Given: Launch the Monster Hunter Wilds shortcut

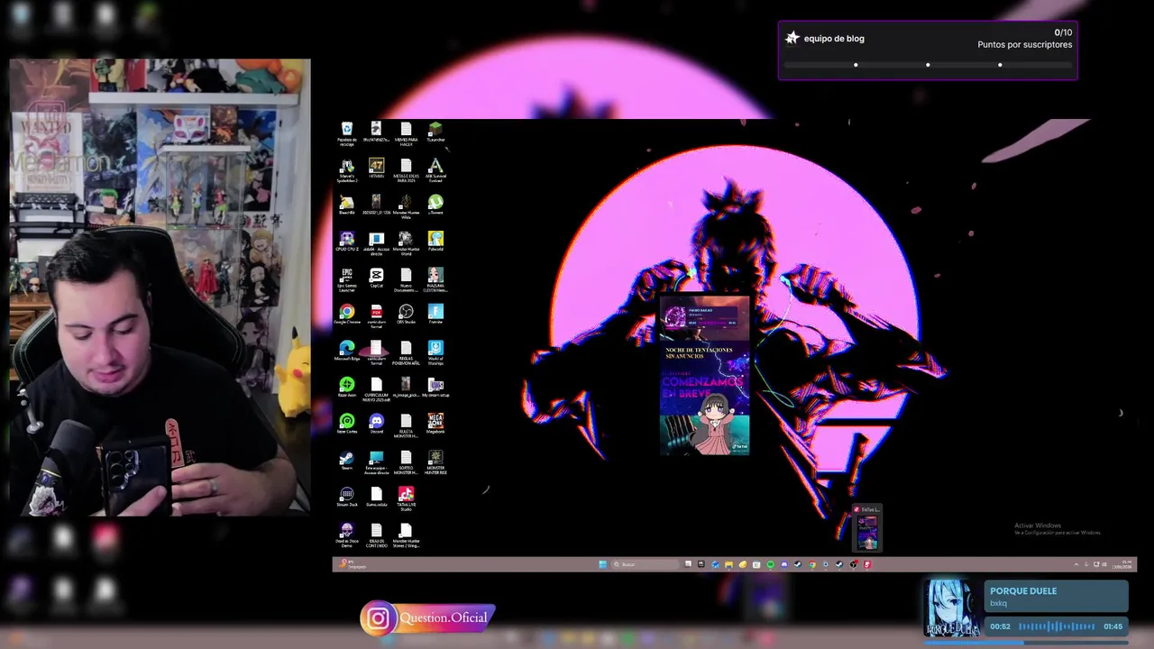Looking at the screenshot, I should point(406,206).
